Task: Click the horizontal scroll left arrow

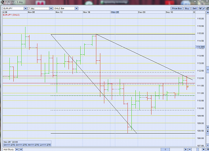Action: pyautogui.click(x=21, y=149)
